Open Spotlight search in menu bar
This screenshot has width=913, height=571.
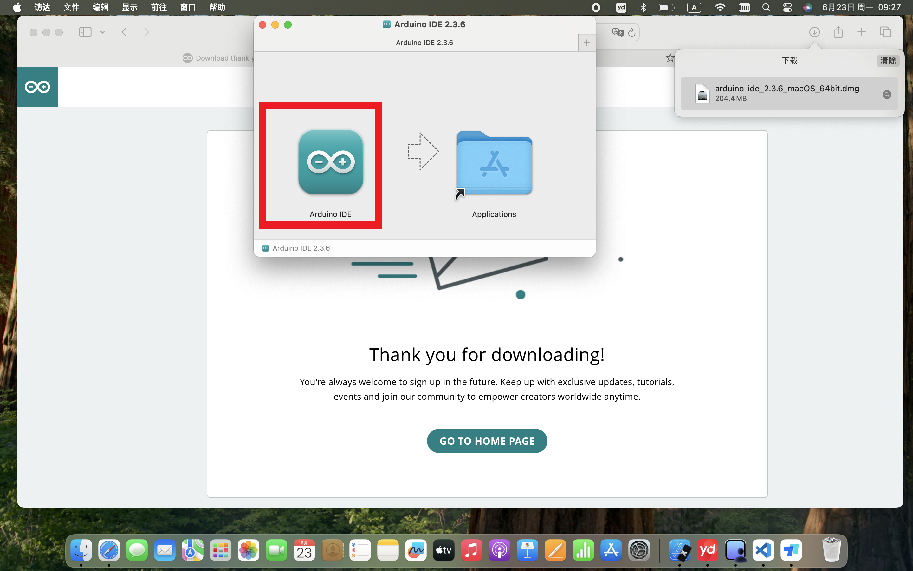[766, 8]
